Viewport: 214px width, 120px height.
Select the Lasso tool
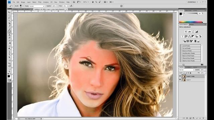[x=9, y=18]
